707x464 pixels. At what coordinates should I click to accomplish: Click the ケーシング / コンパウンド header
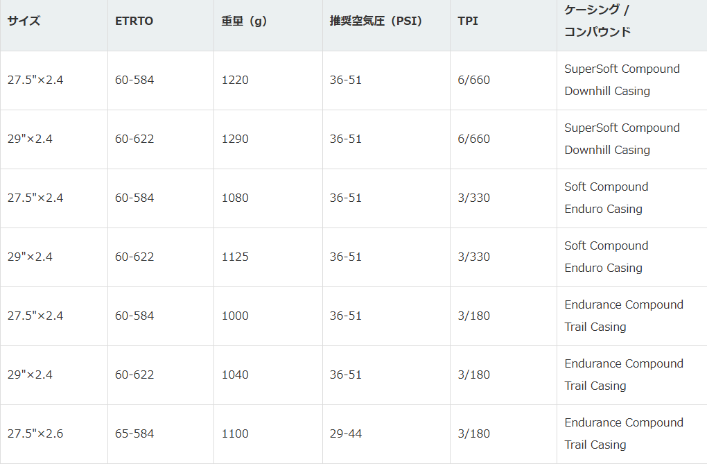tap(597, 21)
